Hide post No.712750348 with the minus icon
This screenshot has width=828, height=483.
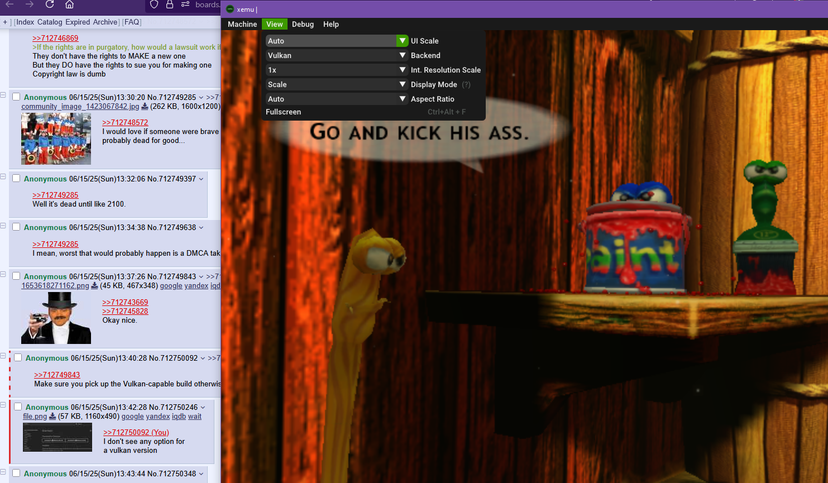coord(3,472)
